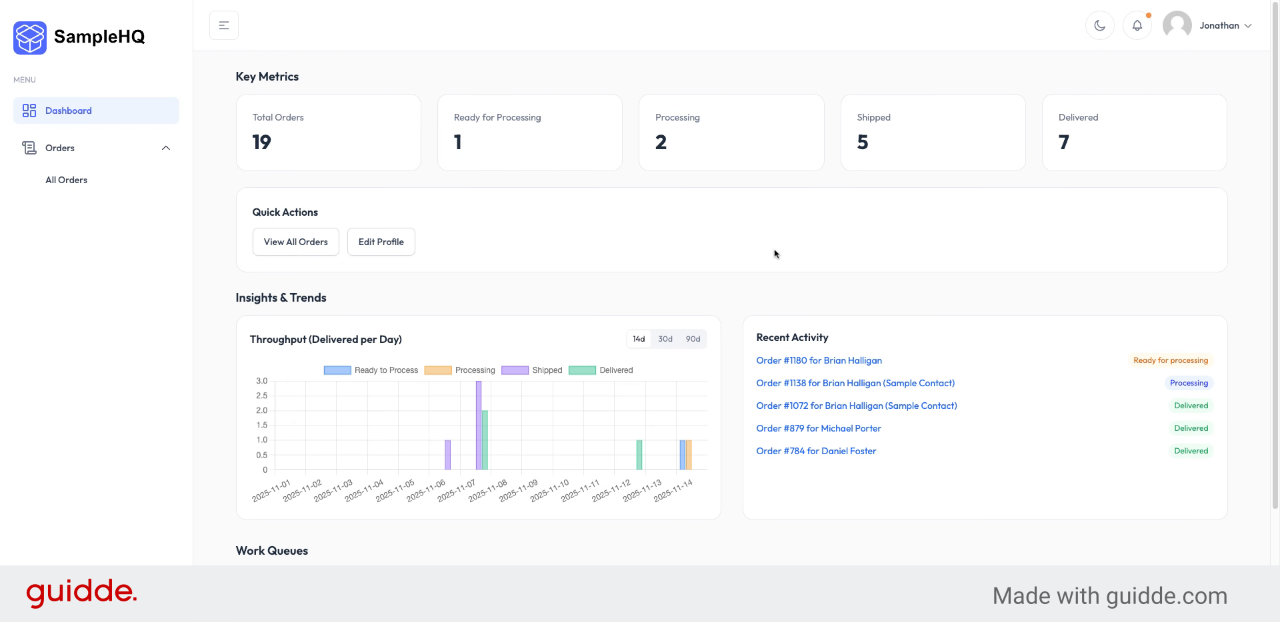Click the Jonathan user avatar image
Viewport: 1280px width, 622px height.
(x=1177, y=25)
